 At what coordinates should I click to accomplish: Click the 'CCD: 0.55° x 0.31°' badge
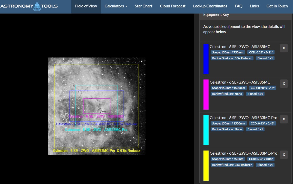[x=261, y=52]
